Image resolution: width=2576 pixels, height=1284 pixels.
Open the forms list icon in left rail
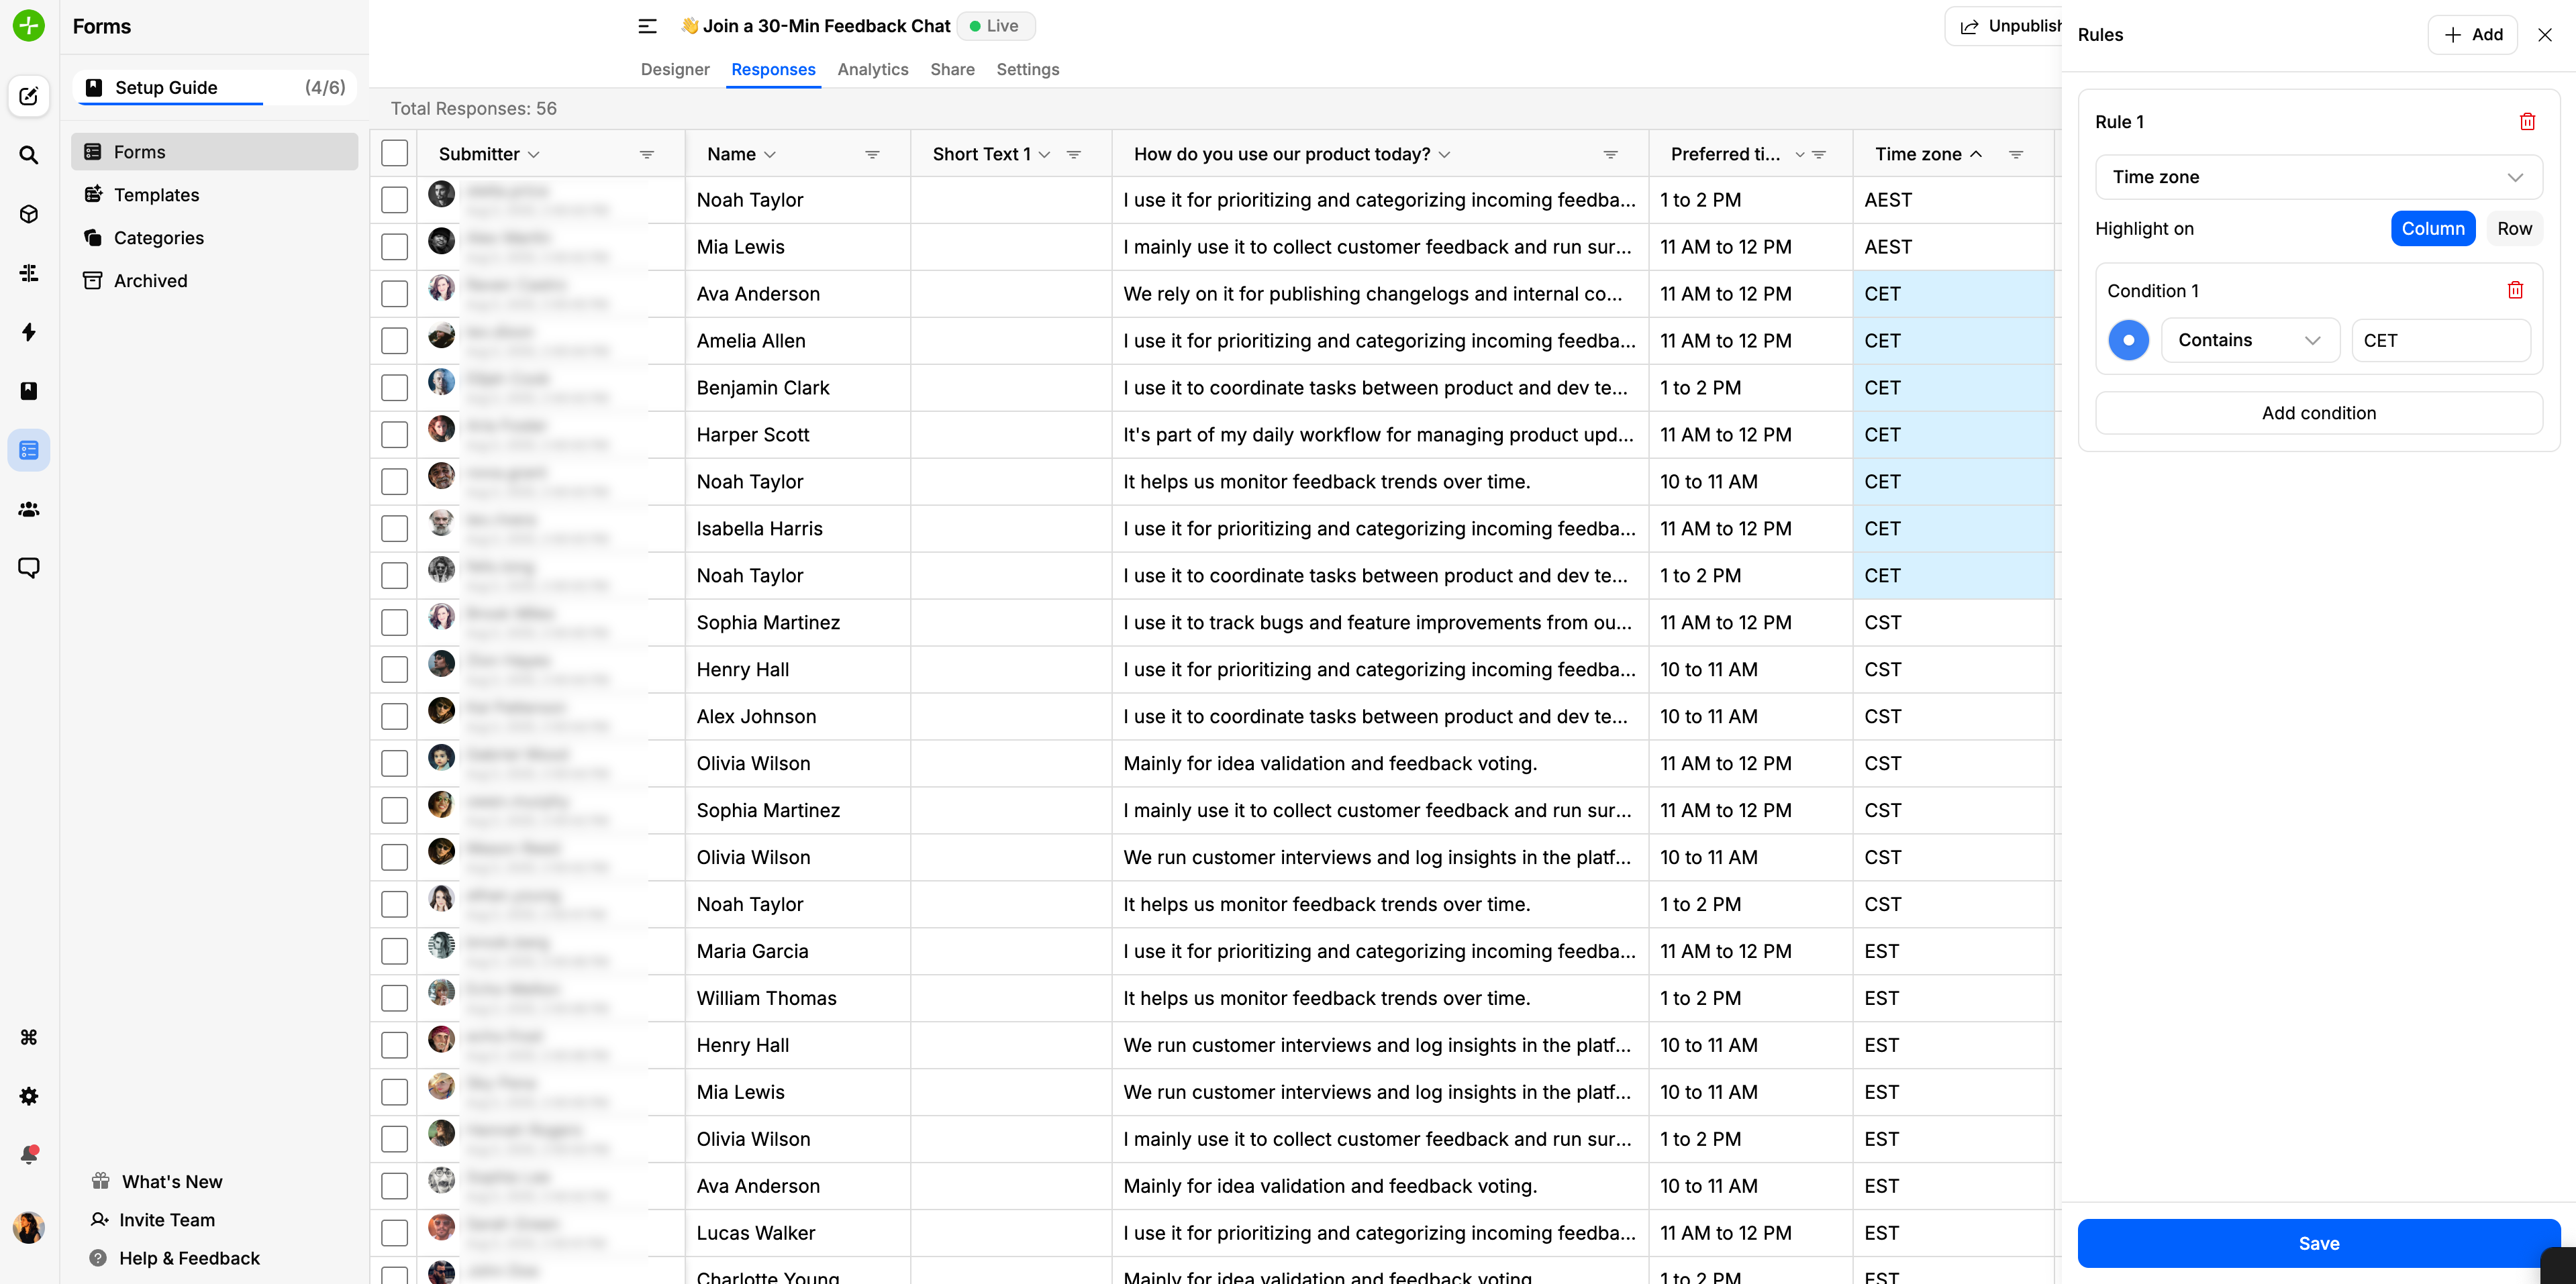point(29,451)
